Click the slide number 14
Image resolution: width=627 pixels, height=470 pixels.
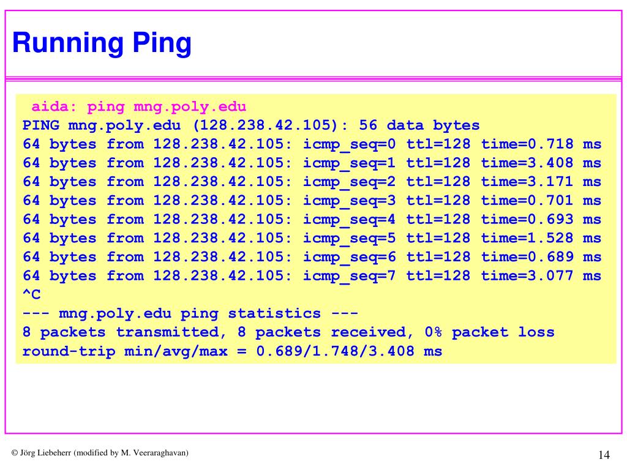[x=604, y=455]
